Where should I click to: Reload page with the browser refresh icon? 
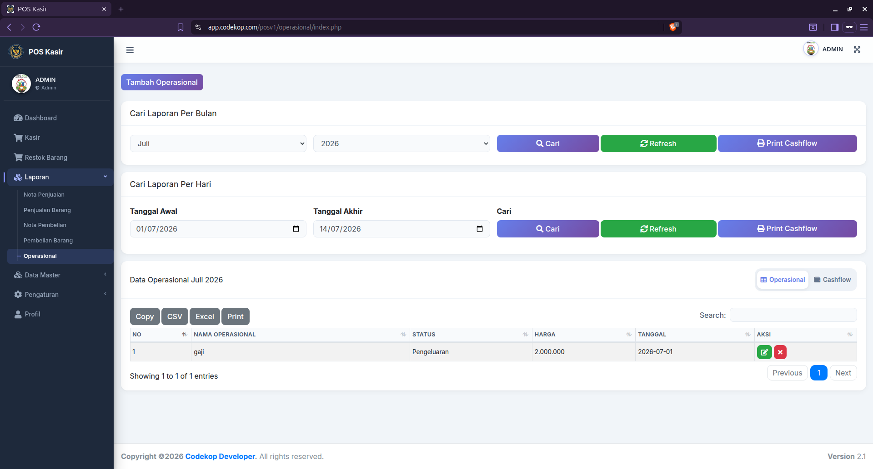pyautogui.click(x=36, y=27)
